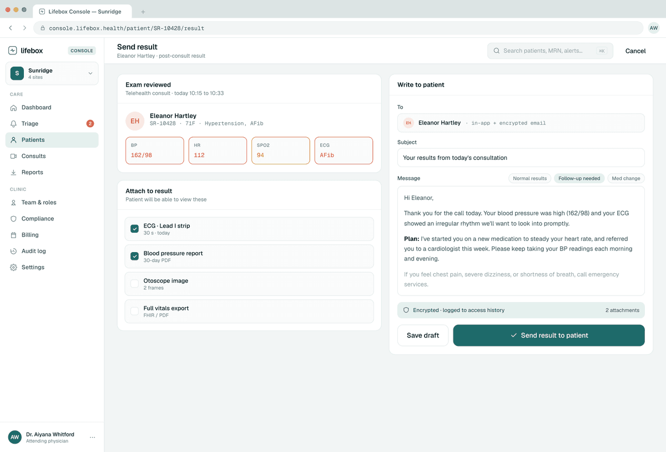The height and width of the screenshot is (452, 666).
Task: Check the Full vitals export attachment
Action: click(x=134, y=311)
